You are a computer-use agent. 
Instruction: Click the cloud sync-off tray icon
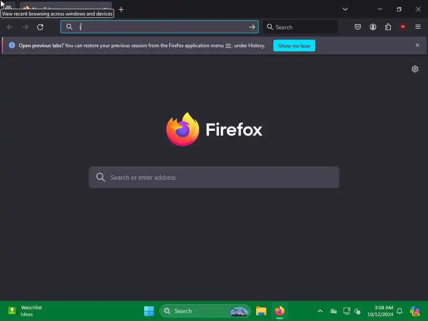[334, 311]
